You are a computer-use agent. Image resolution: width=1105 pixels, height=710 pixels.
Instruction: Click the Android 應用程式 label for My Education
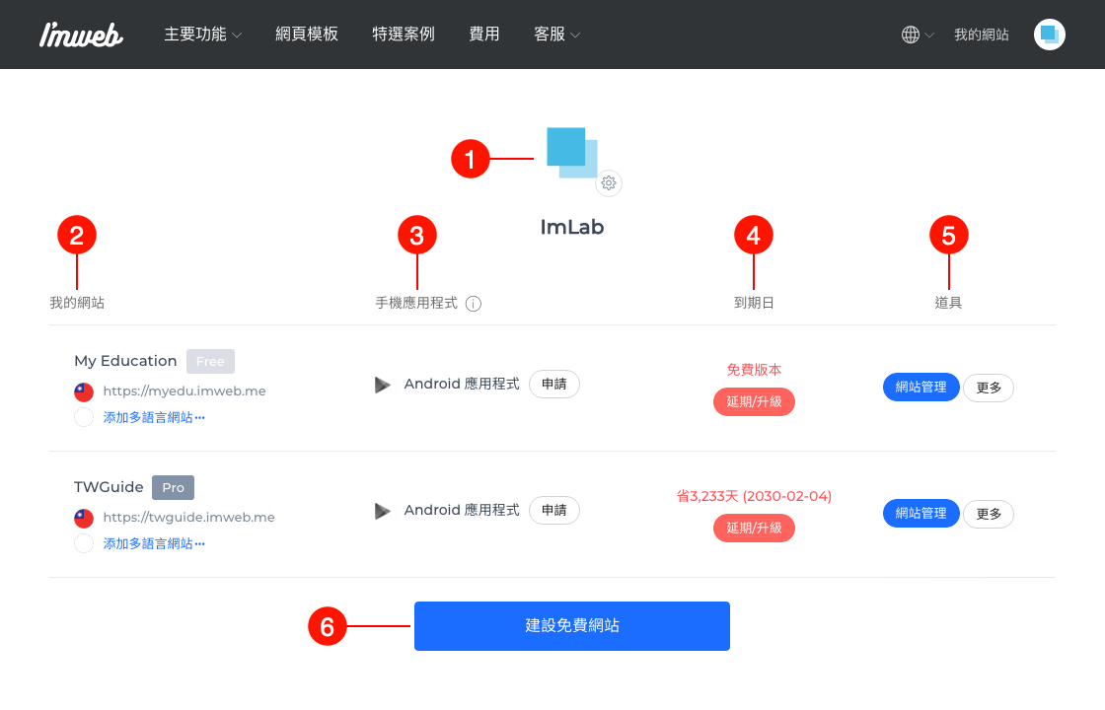click(x=462, y=384)
